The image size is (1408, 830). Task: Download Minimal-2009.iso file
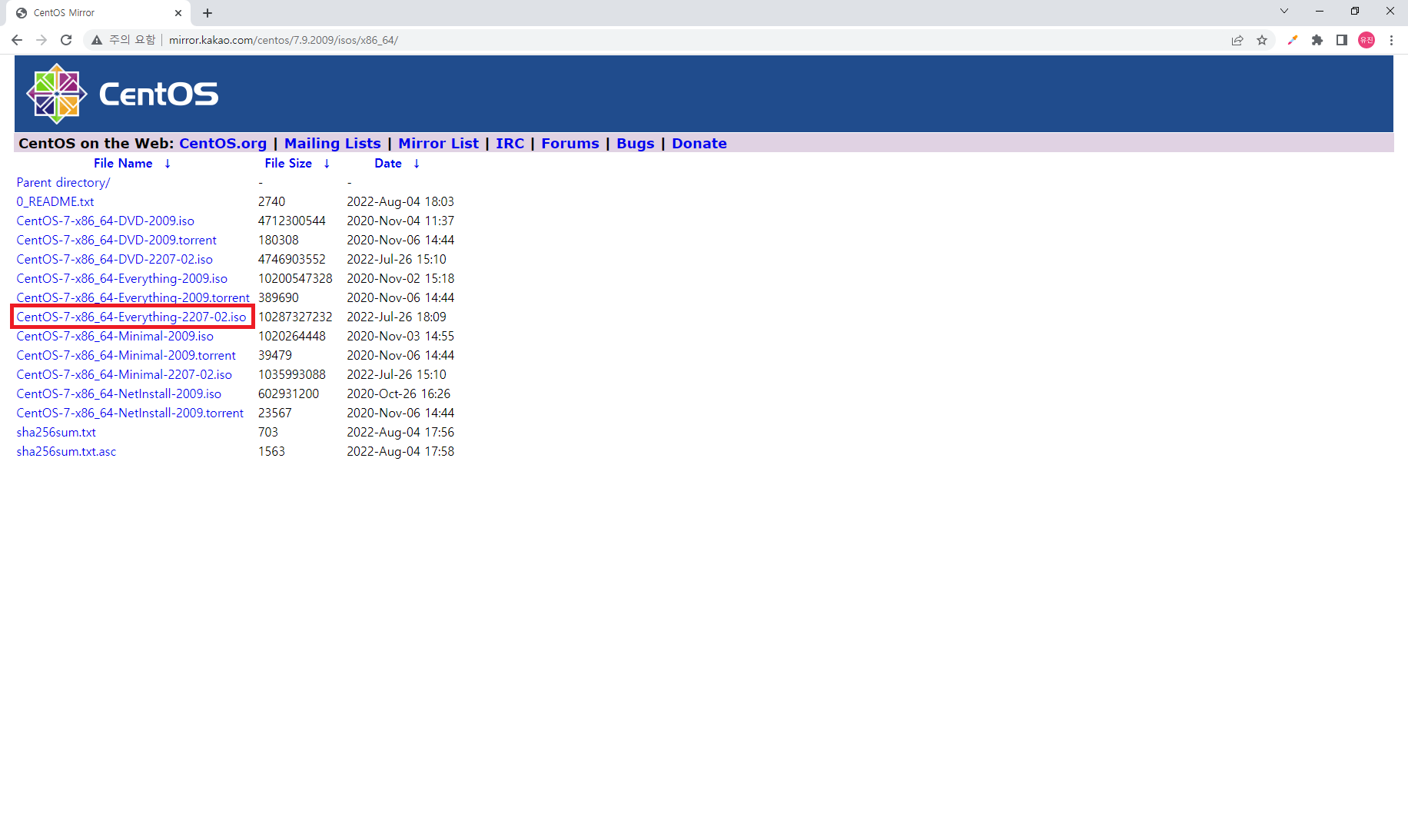pyautogui.click(x=115, y=337)
